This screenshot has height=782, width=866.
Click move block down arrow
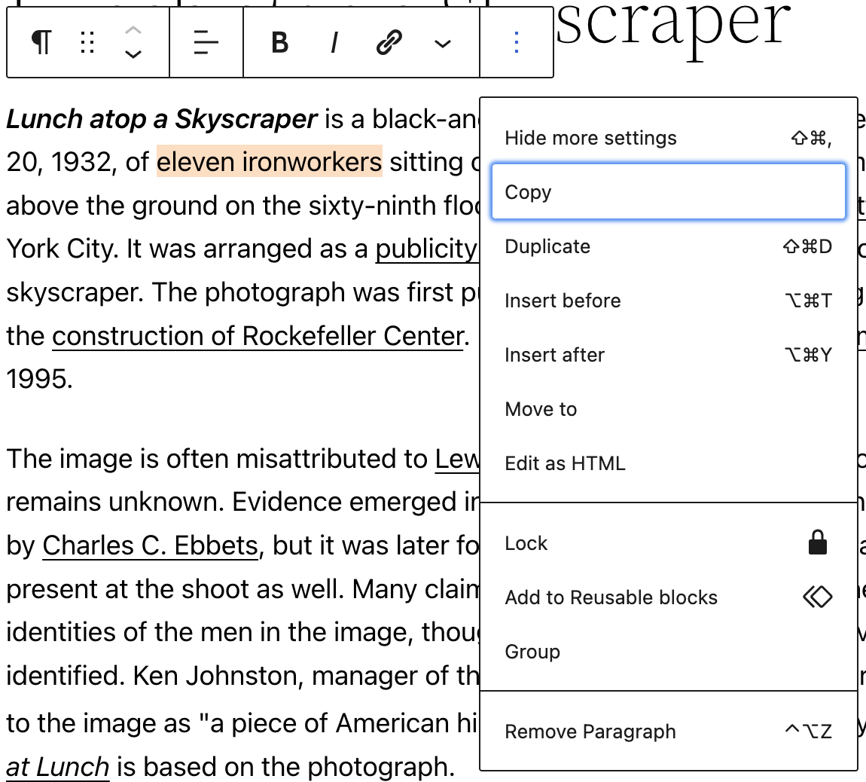pos(133,54)
